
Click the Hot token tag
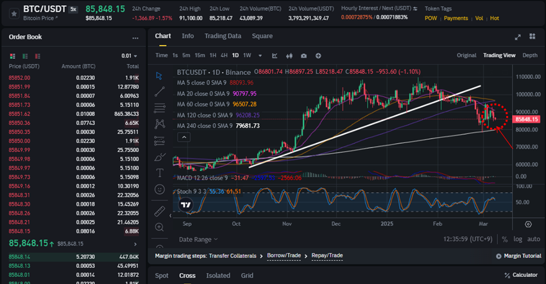pos(495,18)
